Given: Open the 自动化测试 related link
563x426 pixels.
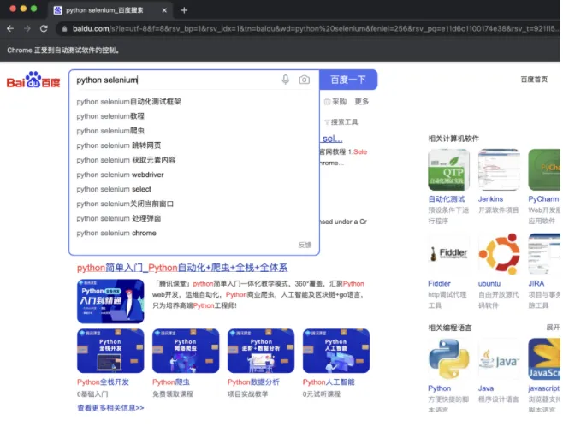Looking at the screenshot, I should (447, 199).
